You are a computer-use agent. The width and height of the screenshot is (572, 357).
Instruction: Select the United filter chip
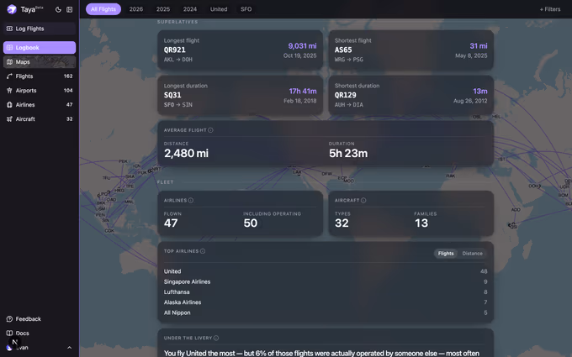[x=219, y=9]
